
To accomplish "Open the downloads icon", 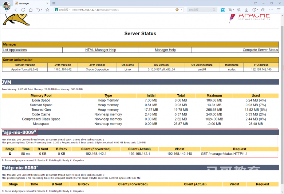I will tap(246, 10).
